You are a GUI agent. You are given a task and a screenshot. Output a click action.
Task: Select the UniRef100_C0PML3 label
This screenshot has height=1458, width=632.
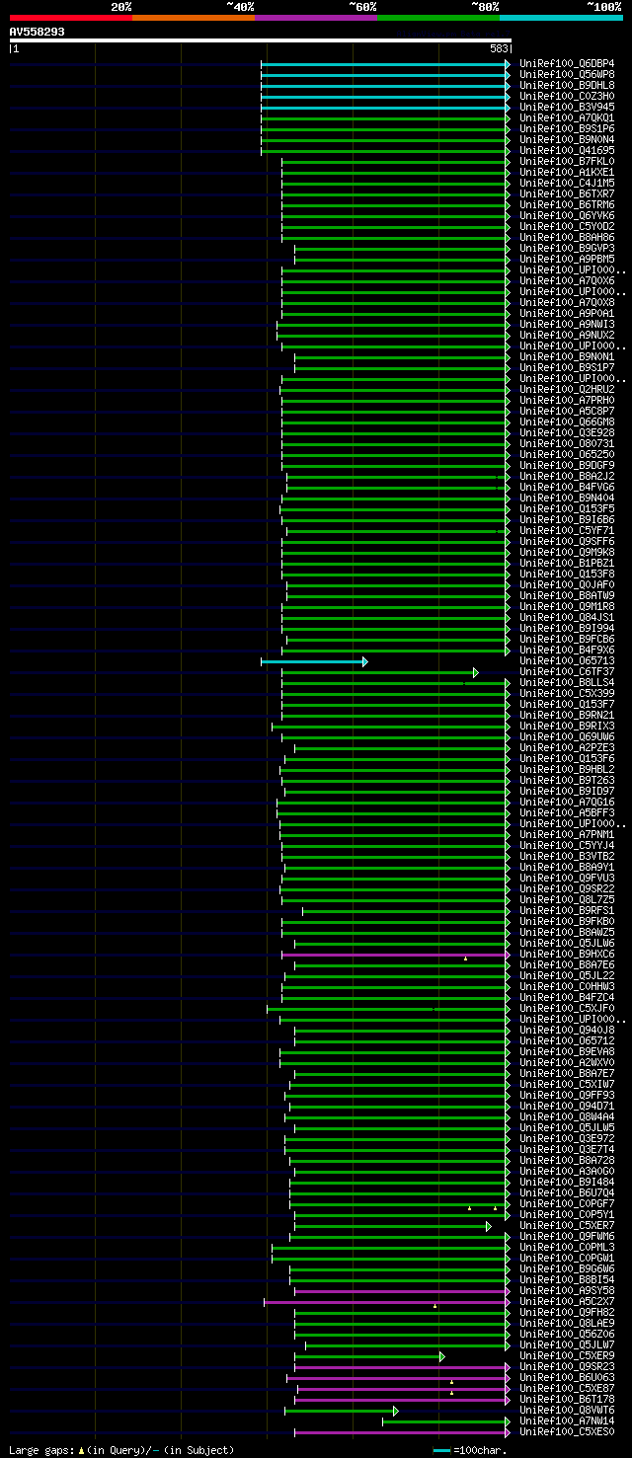pyautogui.click(x=567, y=1247)
